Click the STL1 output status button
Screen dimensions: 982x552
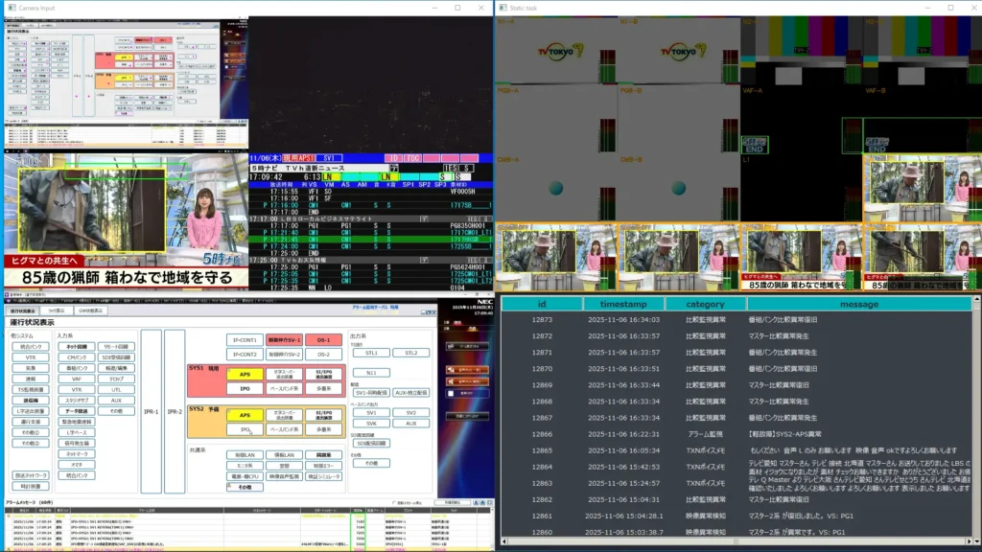(x=372, y=353)
